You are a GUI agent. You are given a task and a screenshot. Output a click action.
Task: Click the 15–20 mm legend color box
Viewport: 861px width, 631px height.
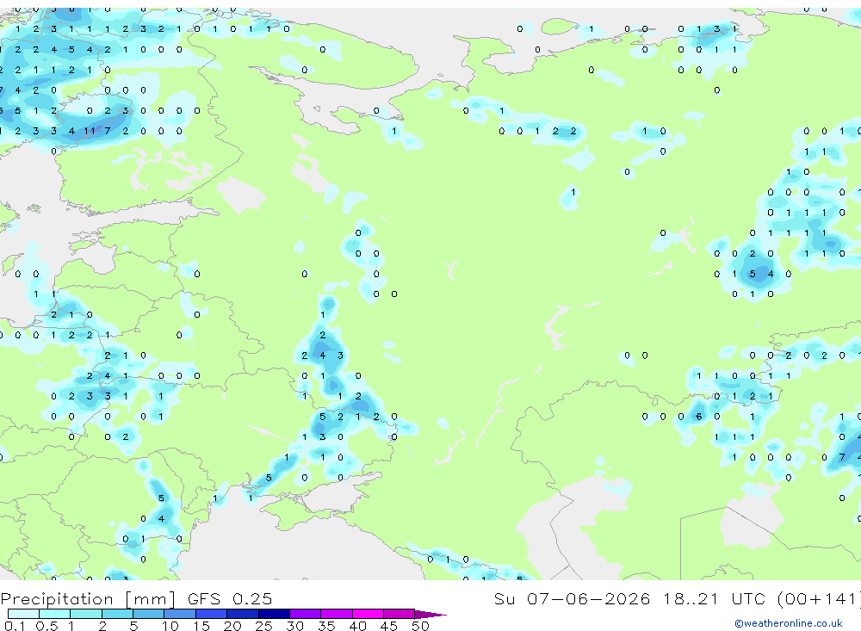coord(212,614)
